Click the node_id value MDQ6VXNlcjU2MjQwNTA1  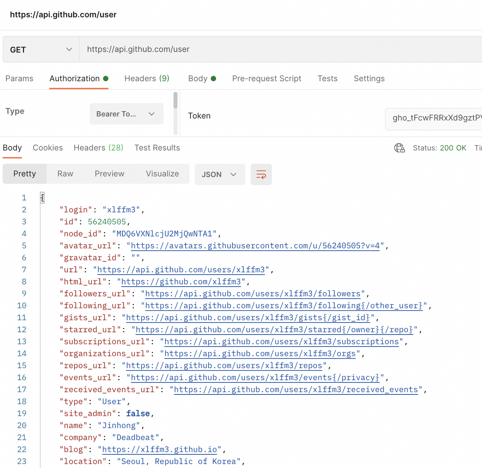(164, 234)
